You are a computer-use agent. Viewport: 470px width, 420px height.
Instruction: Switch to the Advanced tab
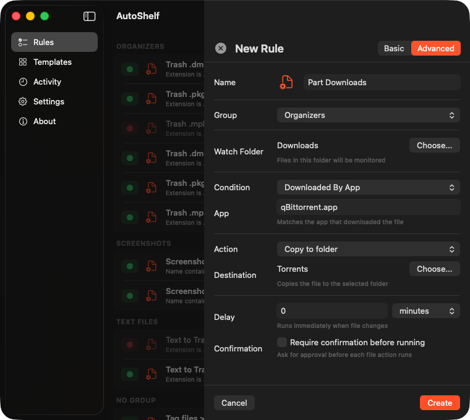436,48
